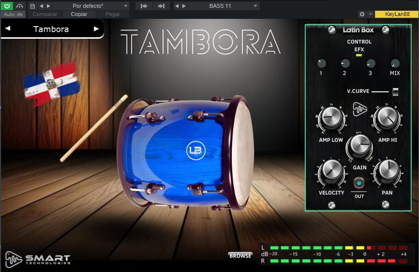Screen dimensions: 419x272
Task: Click the CONTROL label text
Action: [359, 42]
